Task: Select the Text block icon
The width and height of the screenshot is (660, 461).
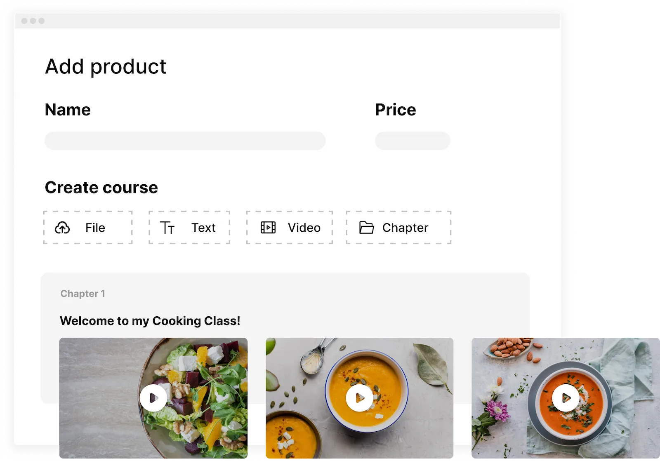Action: pyautogui.click(x=167, y=227)
